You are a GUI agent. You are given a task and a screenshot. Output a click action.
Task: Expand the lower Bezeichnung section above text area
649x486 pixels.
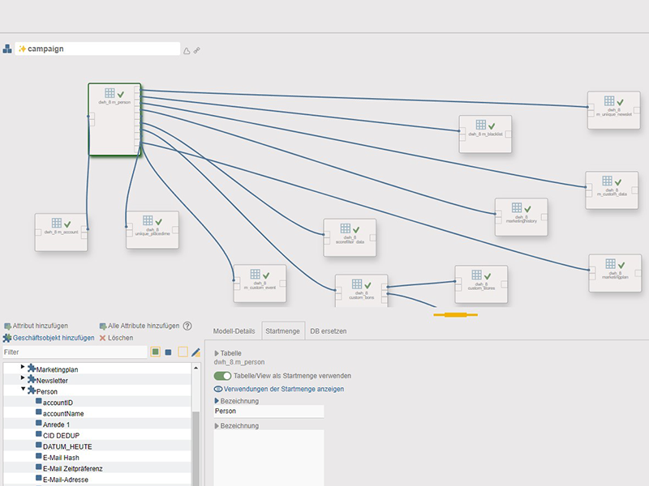click(217, 426)
